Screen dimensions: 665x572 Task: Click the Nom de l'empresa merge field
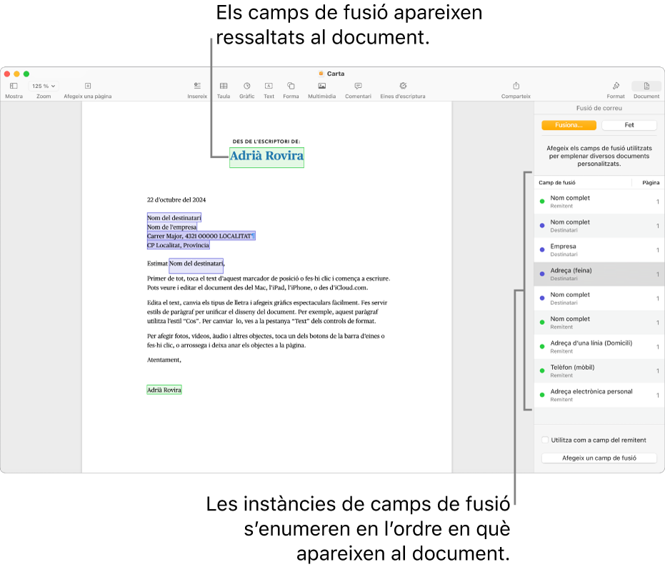[171, 227]
